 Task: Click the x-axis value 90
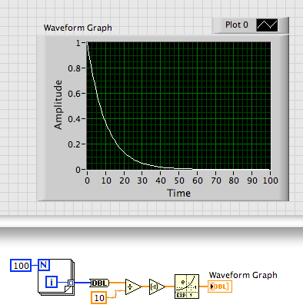252,180
